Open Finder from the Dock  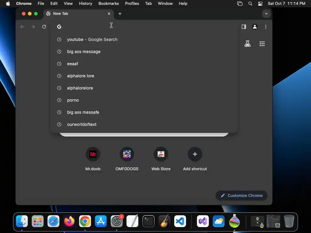coord(22,221)
